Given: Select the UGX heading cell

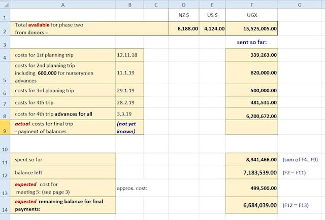Looking at the screenshot, I should (252, 15).
